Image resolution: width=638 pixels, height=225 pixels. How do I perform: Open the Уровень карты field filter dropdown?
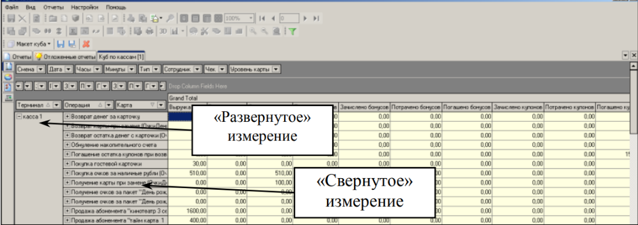[276, 69]
